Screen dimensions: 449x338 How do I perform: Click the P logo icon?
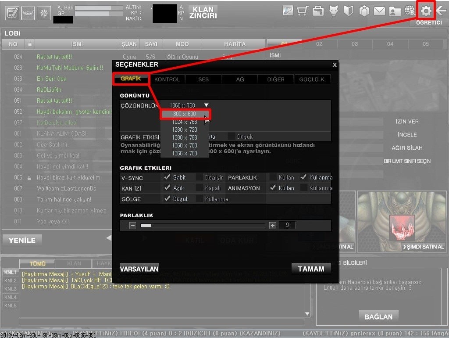288,11
